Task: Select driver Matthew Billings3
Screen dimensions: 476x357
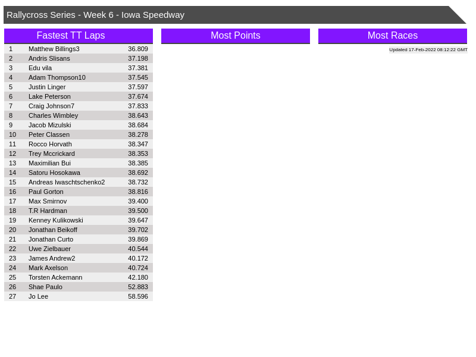Action: click(54, 49)
